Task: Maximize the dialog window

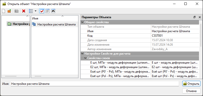Action: point(185,4)
